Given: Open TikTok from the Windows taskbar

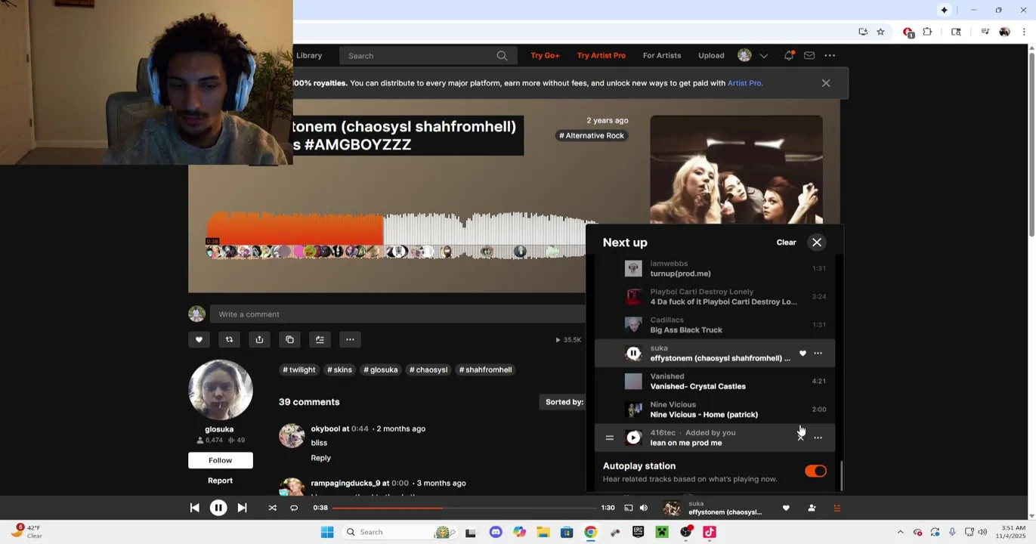Looking at the screenshot, I should click(x=710, y=532).
